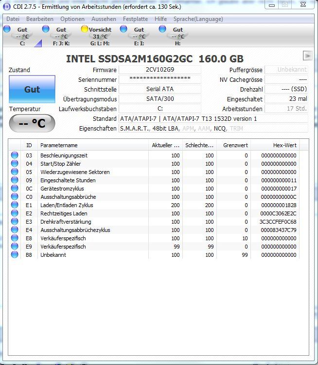Click status orb of Gerätestromzyklus row

click(15, 188)
